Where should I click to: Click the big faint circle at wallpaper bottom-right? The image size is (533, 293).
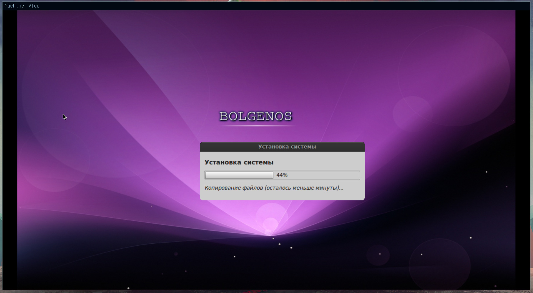click(440, 265)
